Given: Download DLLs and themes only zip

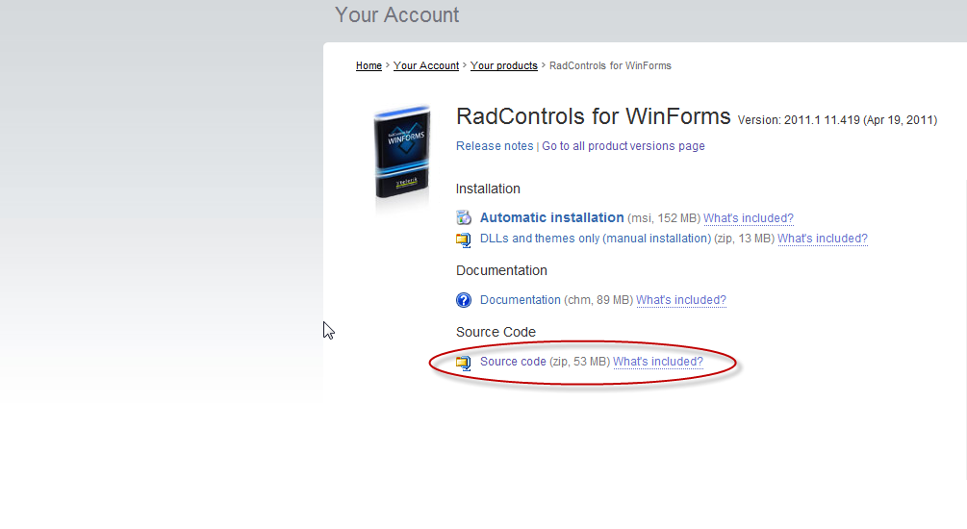Looking at the screenshot, I should click(595, 239).
